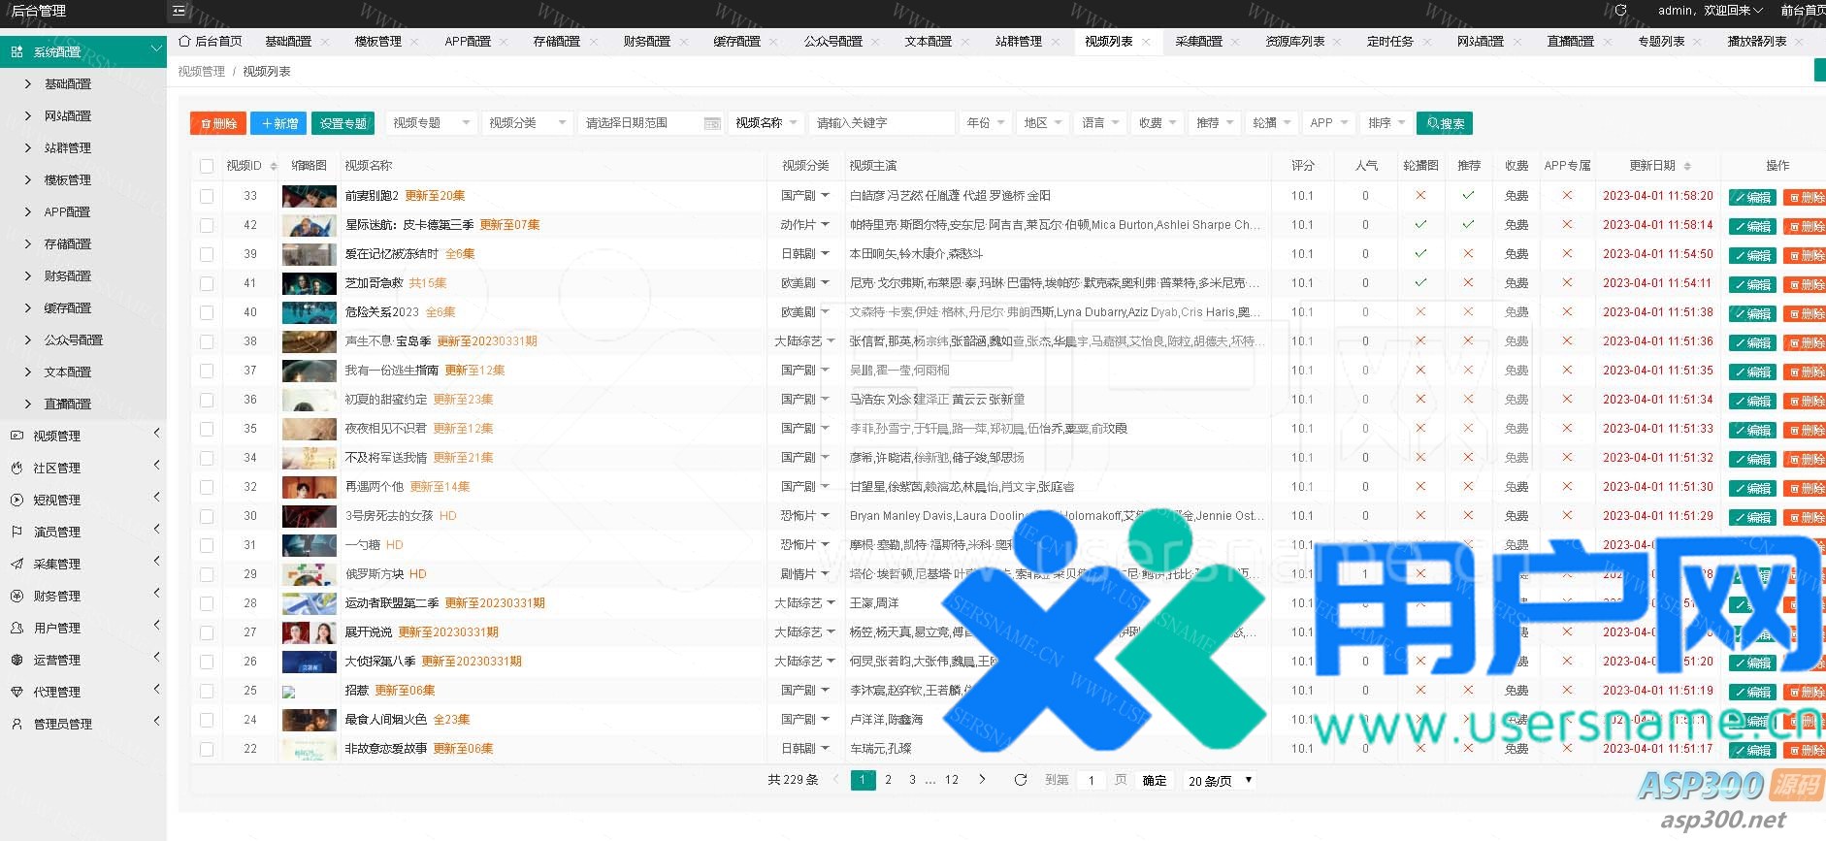Click the green 搜索 button
Image resolution: width=1826 pixels, height=841 pixels.
(x=1444, y=123)
